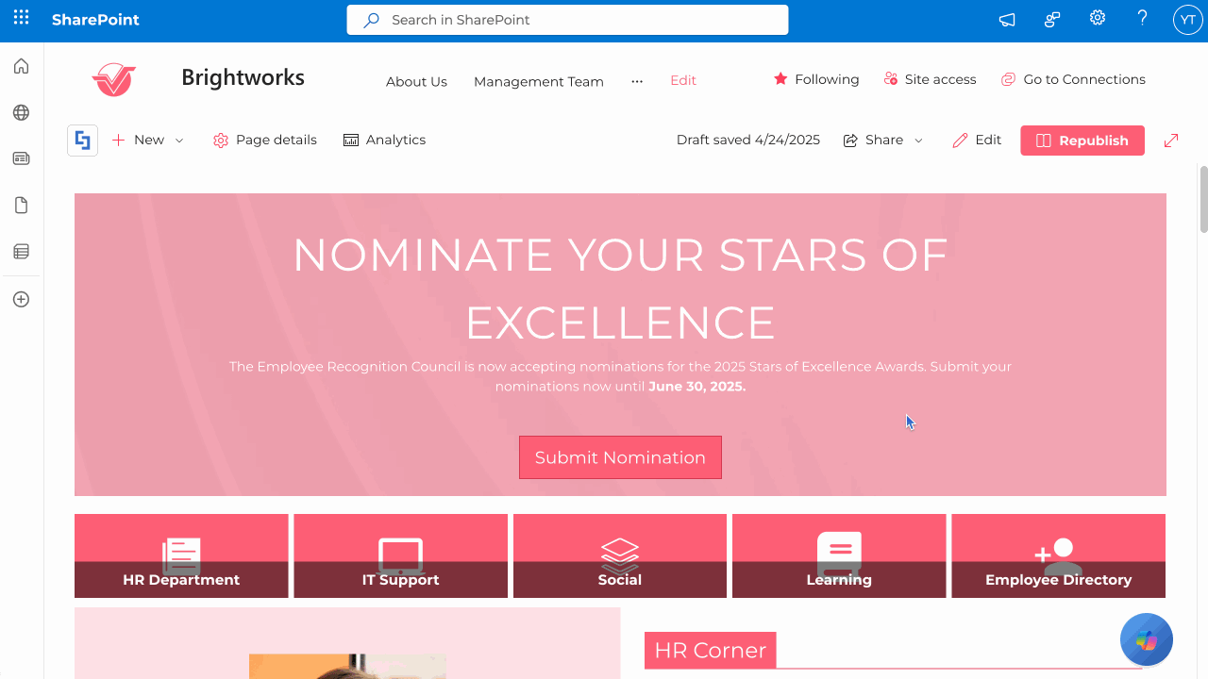The height and width of the screenshot is (679, 1208).
Task: Click the Share arrow icon
Action: click(850, 141)
